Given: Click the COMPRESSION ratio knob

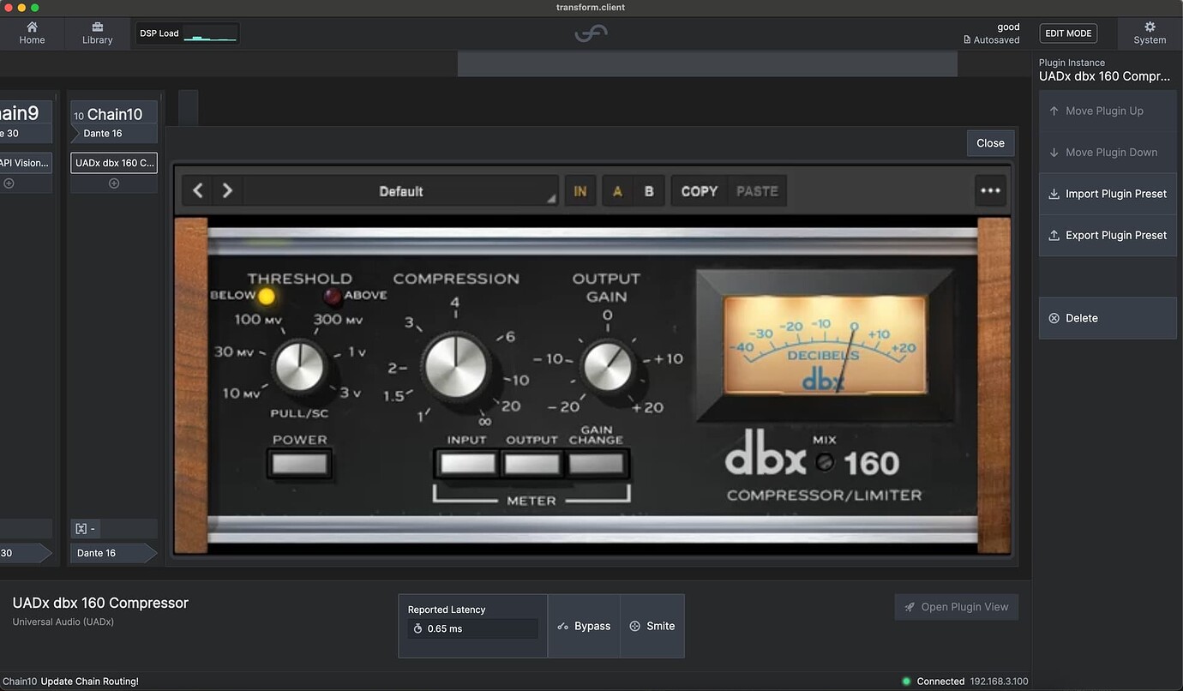Looking at the screenshot, I should 455,367.
